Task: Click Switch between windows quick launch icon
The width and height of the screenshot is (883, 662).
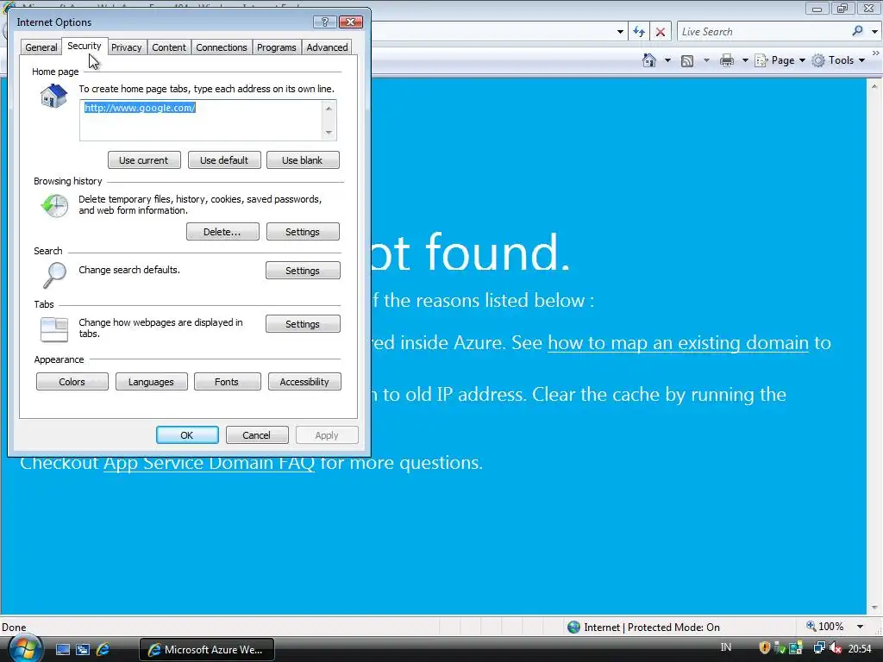Action: tap(82, 650)
